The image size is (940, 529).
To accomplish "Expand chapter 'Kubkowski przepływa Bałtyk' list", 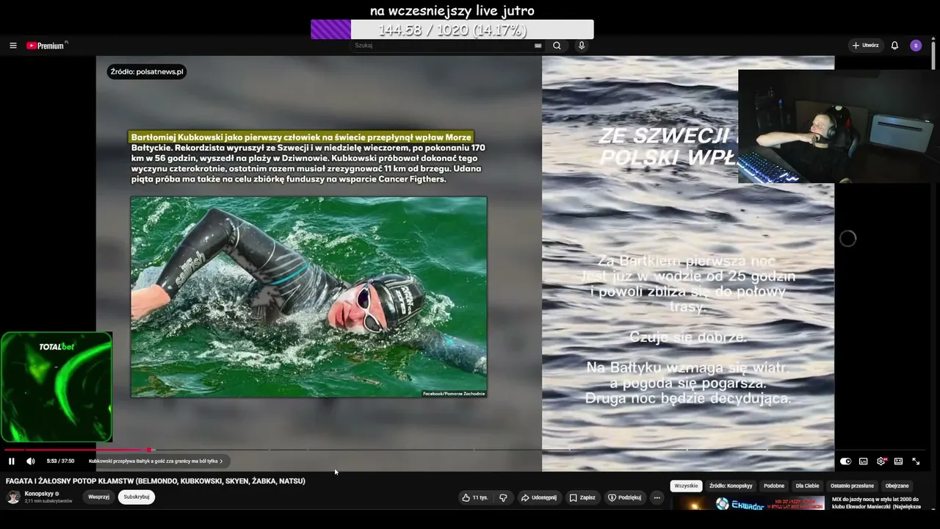I will click(x=156, y=461).
